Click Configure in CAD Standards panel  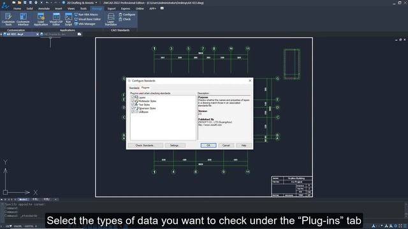coord(127,15)
